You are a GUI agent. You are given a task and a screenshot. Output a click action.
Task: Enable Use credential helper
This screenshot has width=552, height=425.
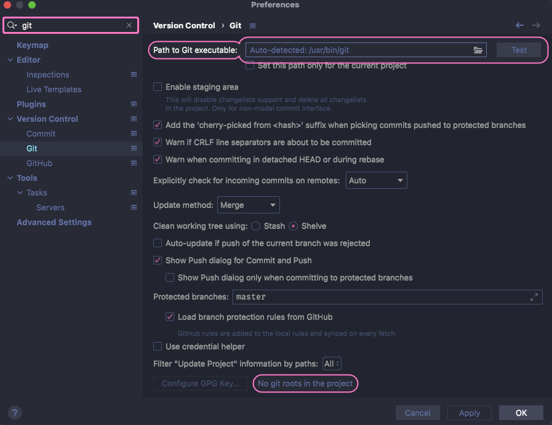click(158, 346)
